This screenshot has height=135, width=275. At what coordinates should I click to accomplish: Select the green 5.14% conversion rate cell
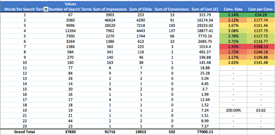[233, 15]
